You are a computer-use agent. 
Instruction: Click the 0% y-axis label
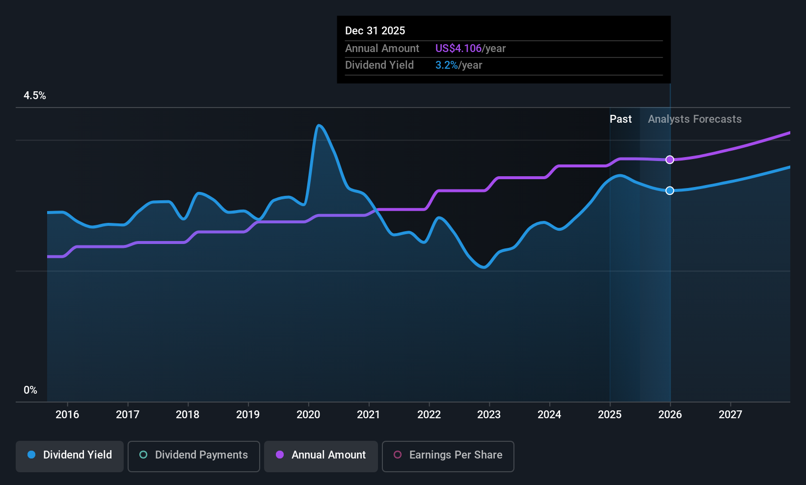(30, 390)
